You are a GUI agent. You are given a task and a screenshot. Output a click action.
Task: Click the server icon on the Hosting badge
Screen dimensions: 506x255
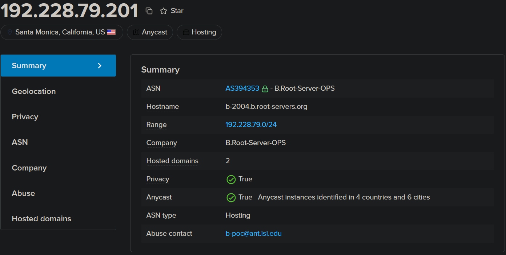186,32
